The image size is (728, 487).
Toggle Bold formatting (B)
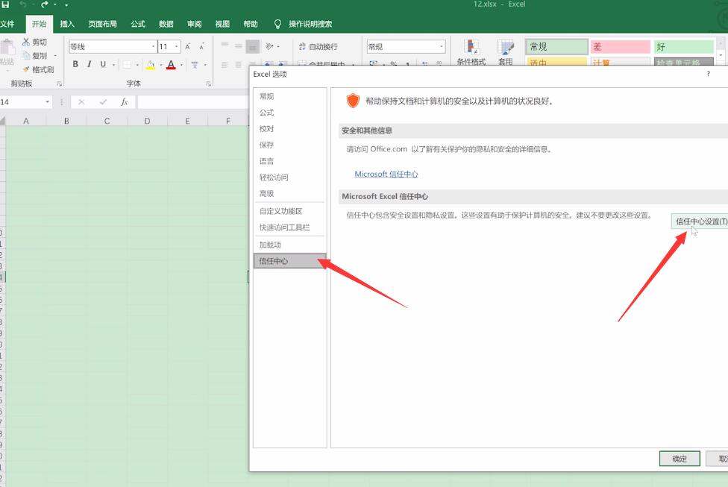click(x=75, y=65)
